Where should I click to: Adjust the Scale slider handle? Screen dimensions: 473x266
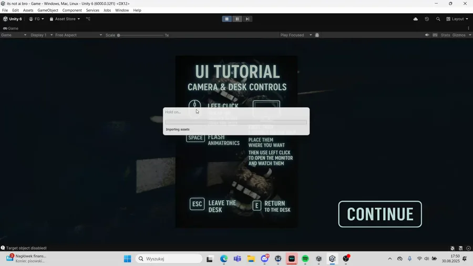click(119, 35)
